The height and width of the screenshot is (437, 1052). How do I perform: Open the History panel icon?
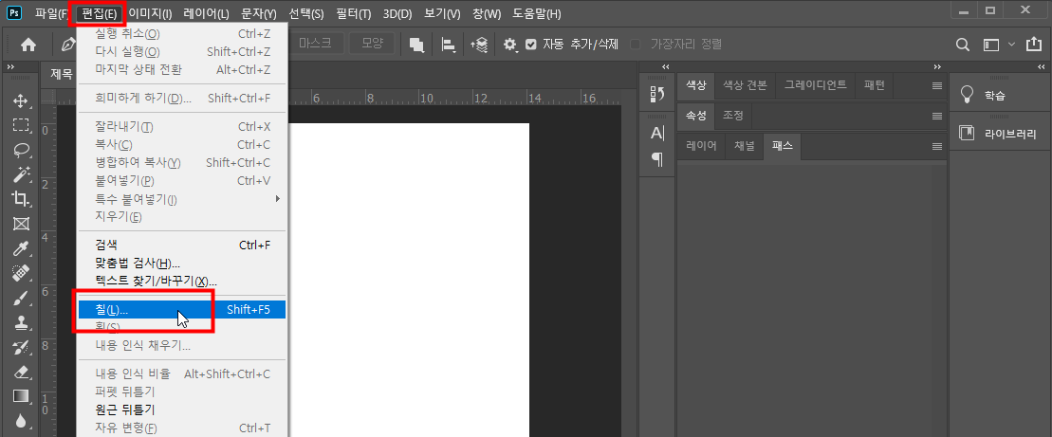pyautogui.click(x=656, y=94)
